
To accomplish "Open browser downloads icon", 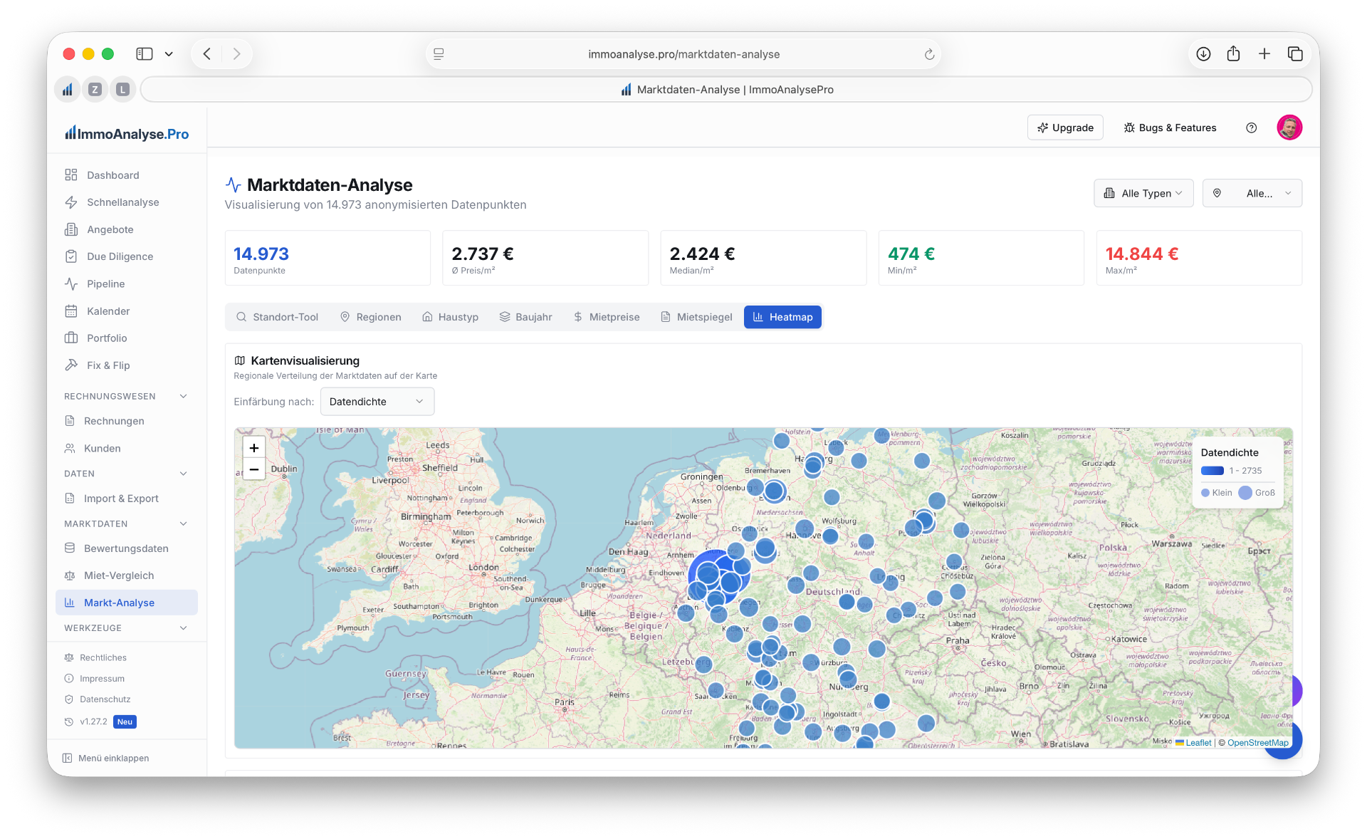I will pos(1203,54).
